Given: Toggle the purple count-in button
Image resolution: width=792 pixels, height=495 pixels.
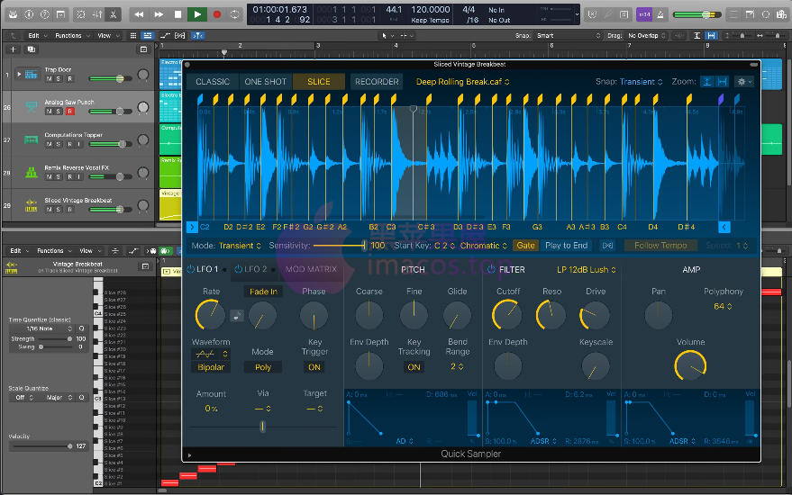Looking at the screenshot, I should [x=644, y=14].
